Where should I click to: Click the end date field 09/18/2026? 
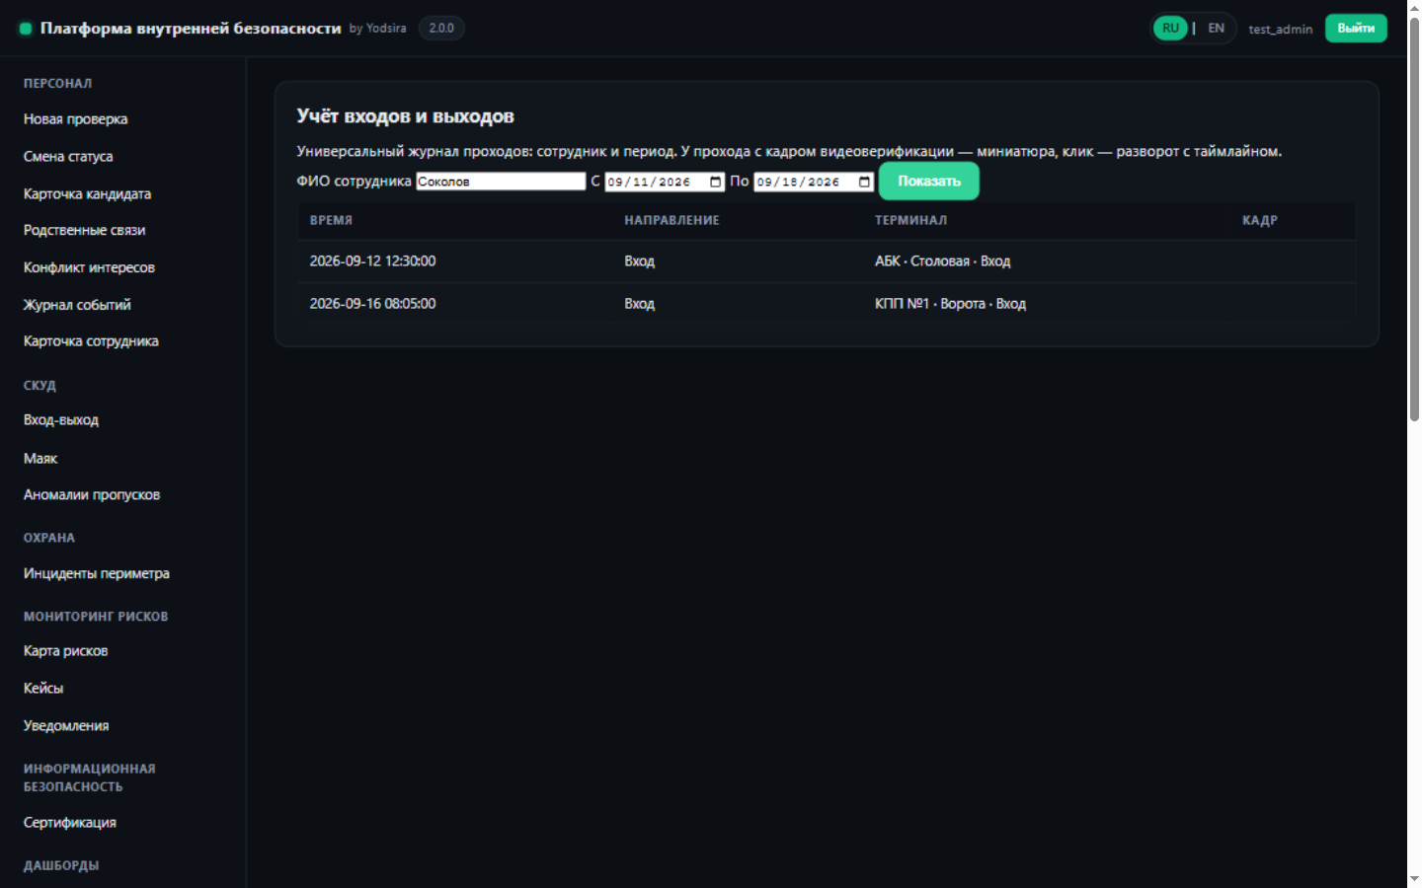(814, 182)
